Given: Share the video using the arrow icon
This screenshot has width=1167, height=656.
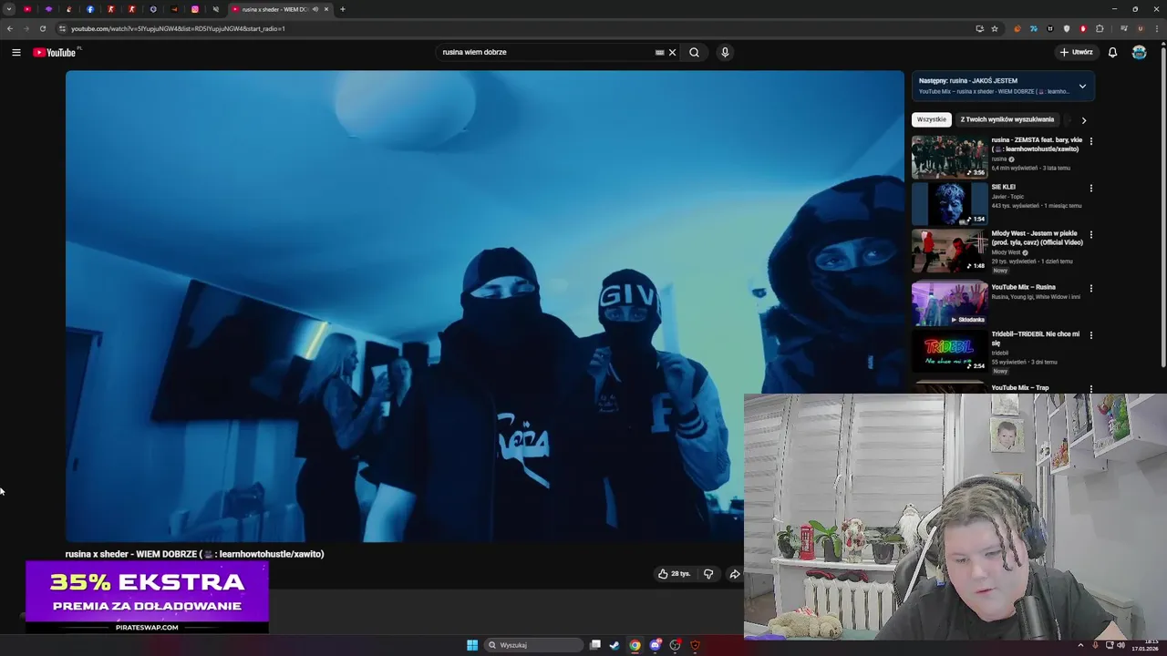Looking at the screenshot, I should pos(734,574).
